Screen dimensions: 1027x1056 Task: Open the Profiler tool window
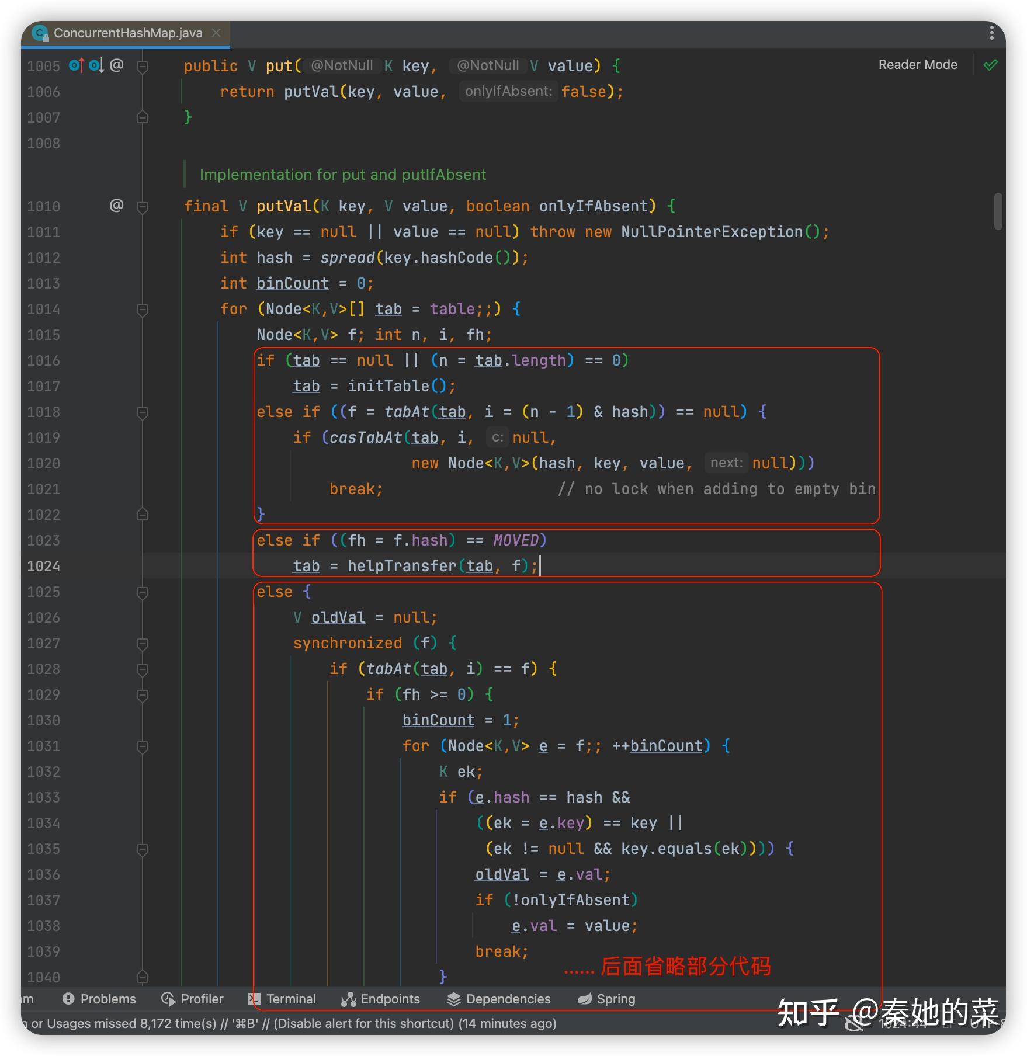click(191, 999)
